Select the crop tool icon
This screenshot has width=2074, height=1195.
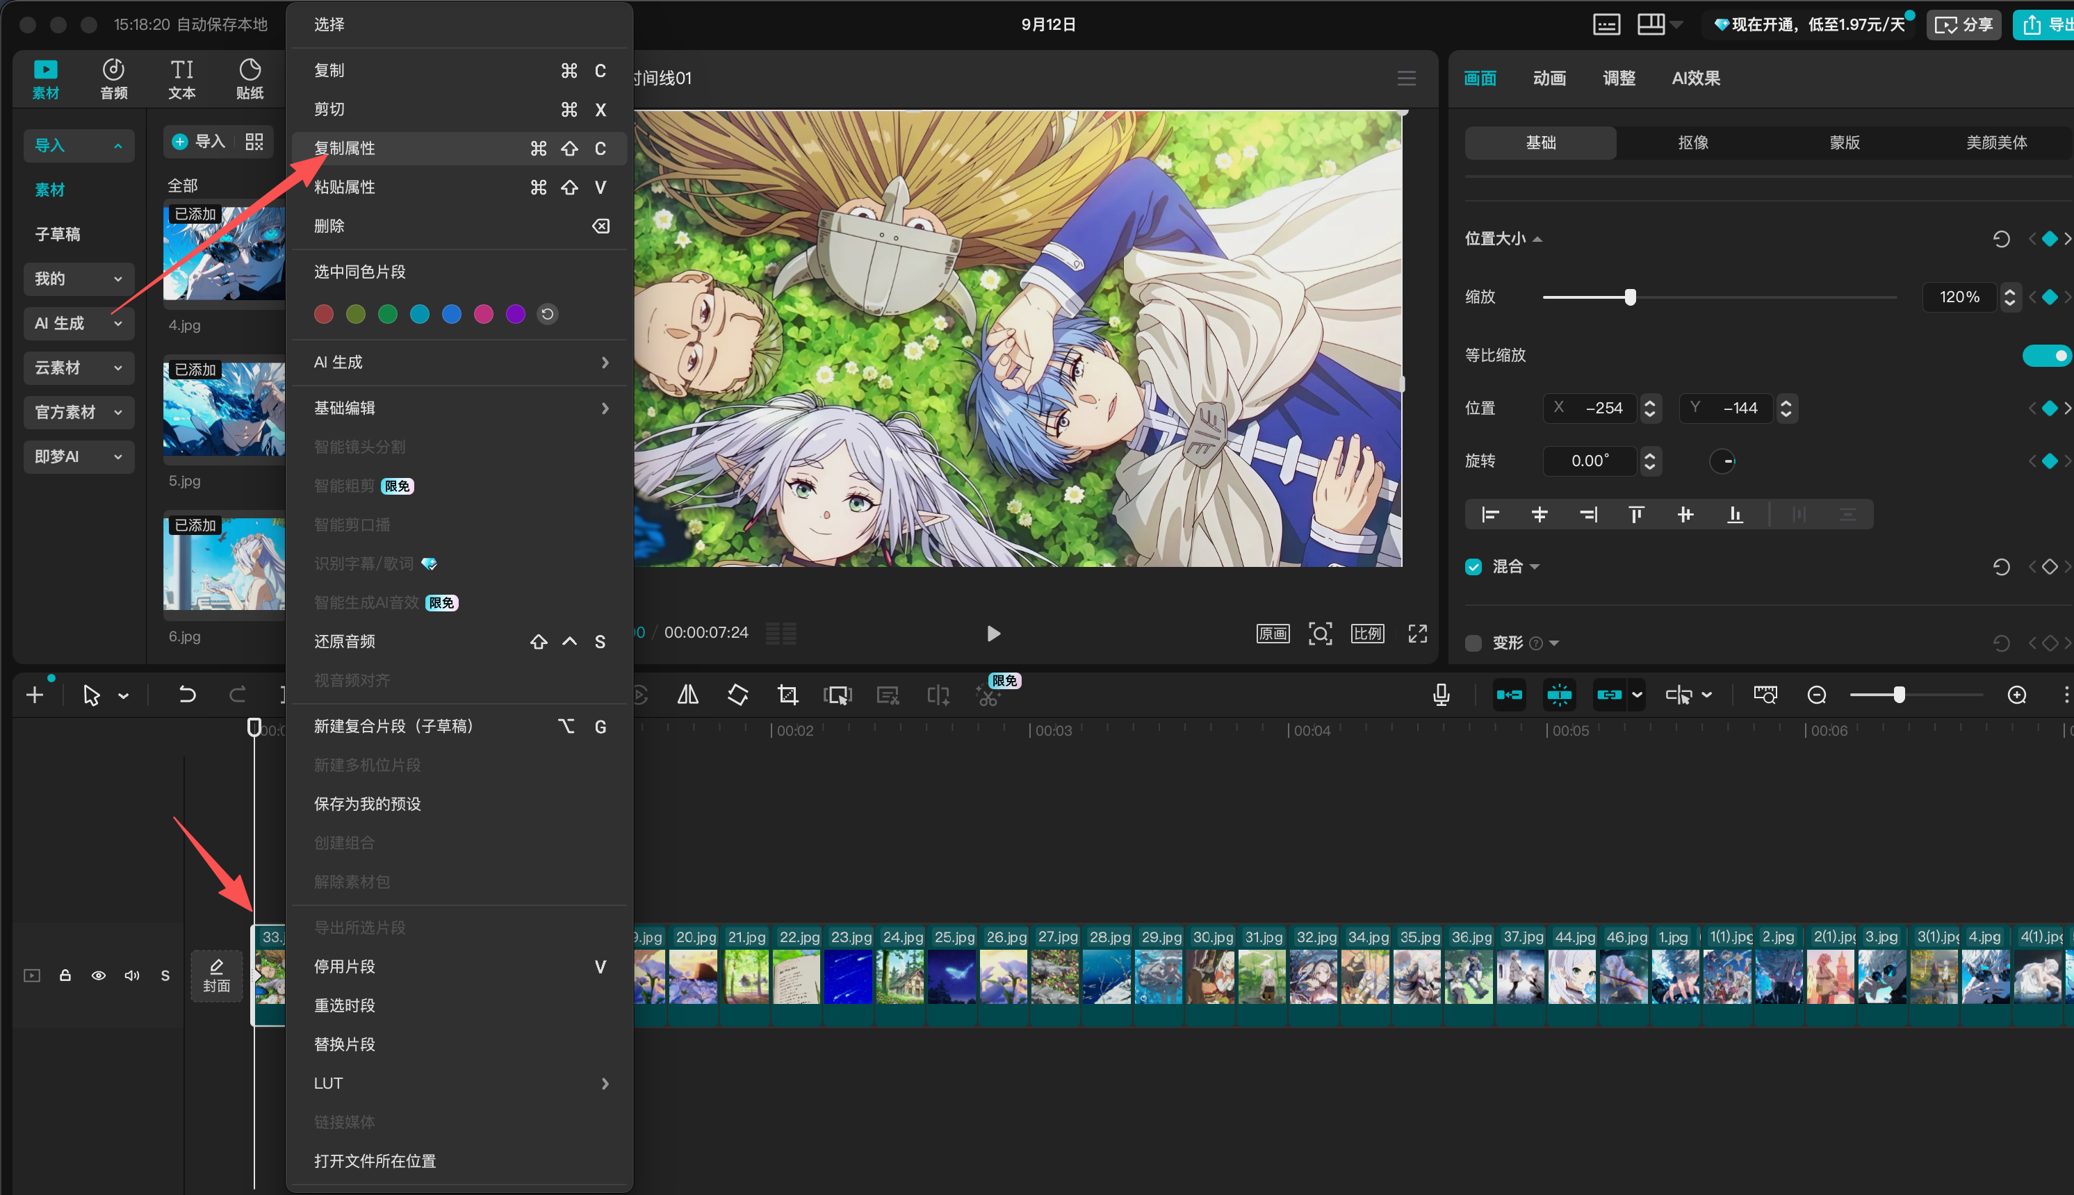[787, 695]
